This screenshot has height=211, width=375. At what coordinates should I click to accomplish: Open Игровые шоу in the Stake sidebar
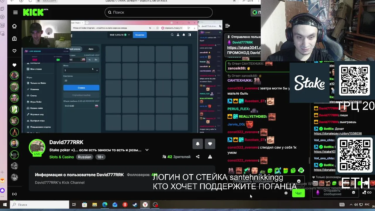pyautogui.click(x=35, y=115)
